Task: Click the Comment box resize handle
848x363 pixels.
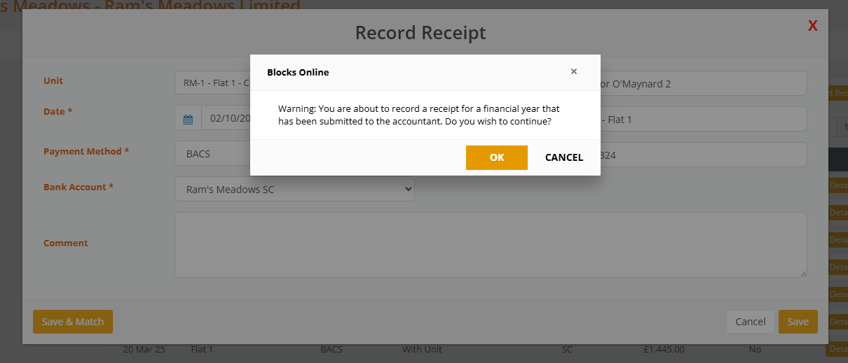Action: click(803, 273)
